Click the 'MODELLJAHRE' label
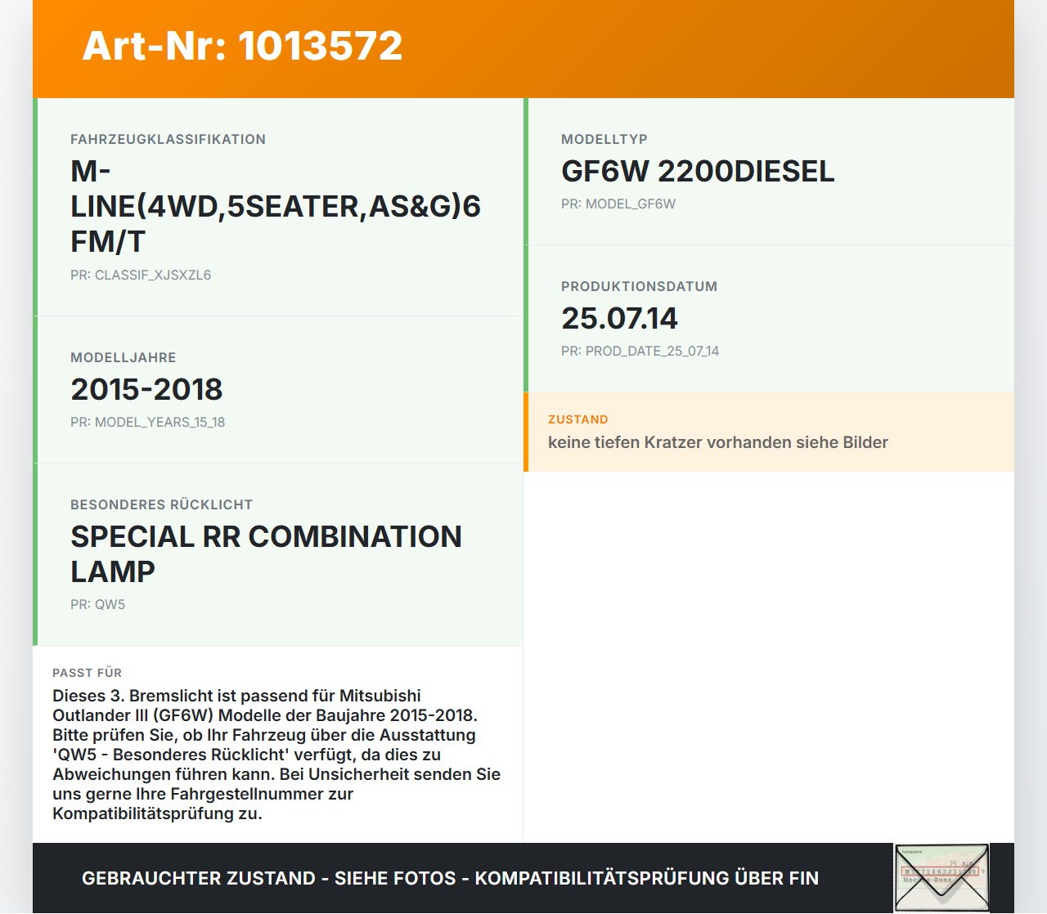 pyautogui.click(x=124, y=357)
